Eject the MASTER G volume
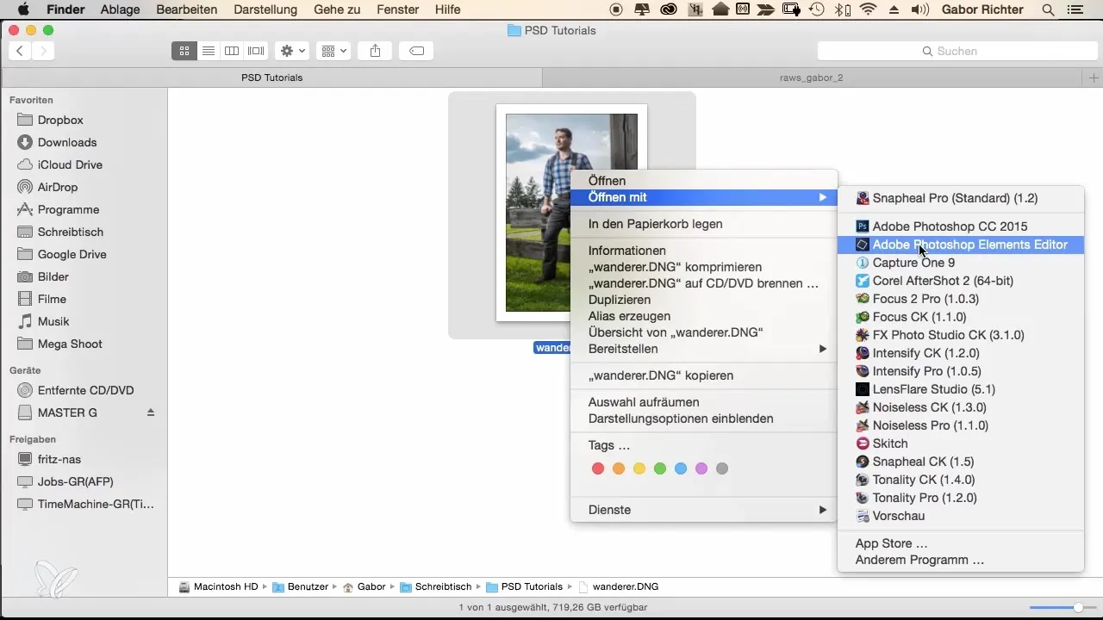 click(151, 412)
